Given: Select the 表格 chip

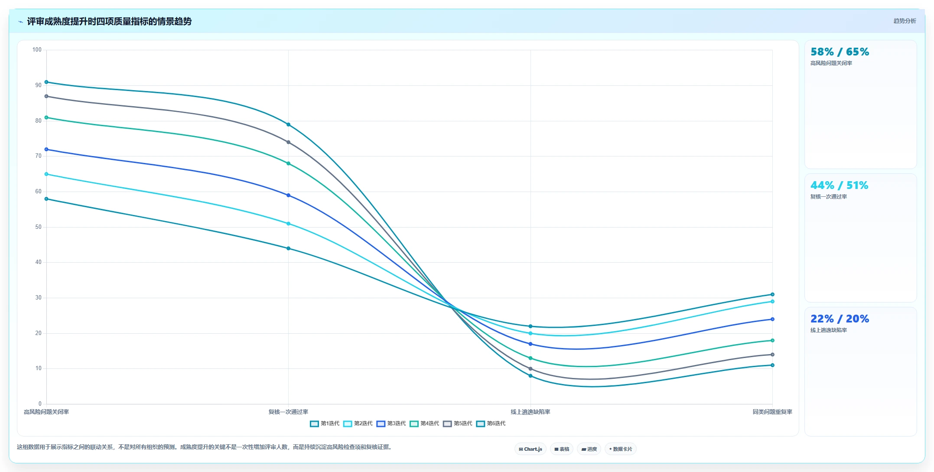Looking at the screenshot, I should point(562,449).
